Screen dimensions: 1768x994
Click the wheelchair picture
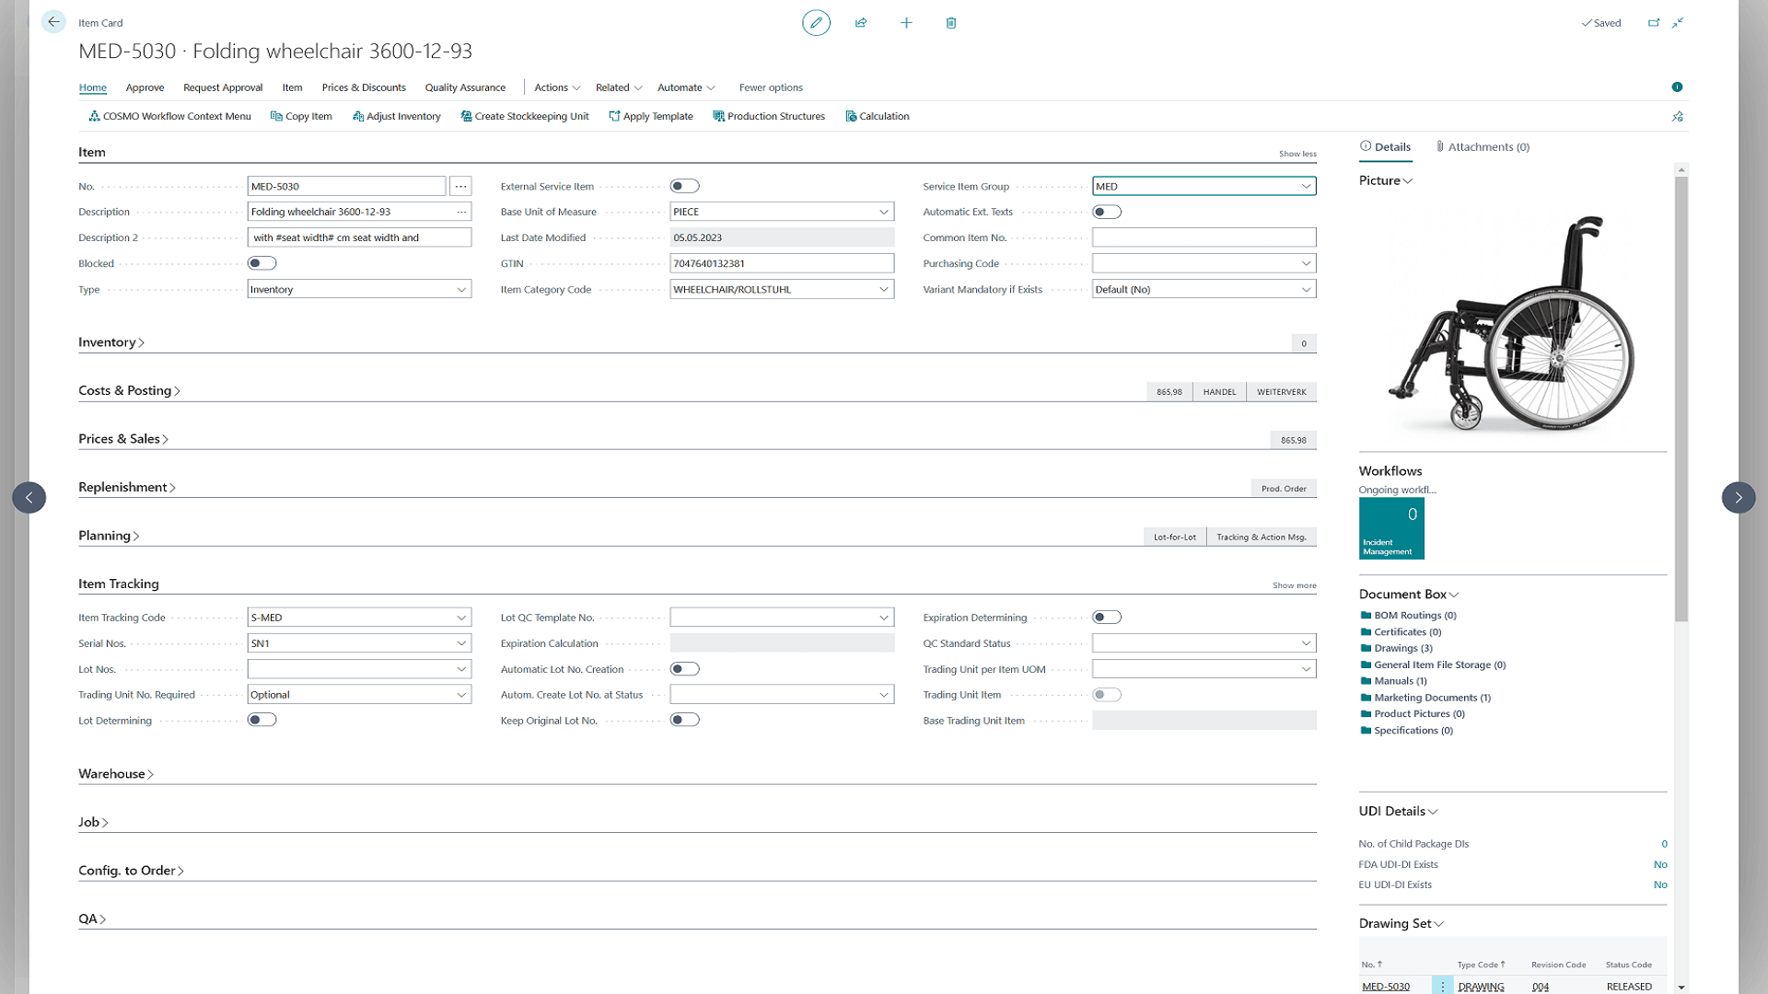(1512, 323)
